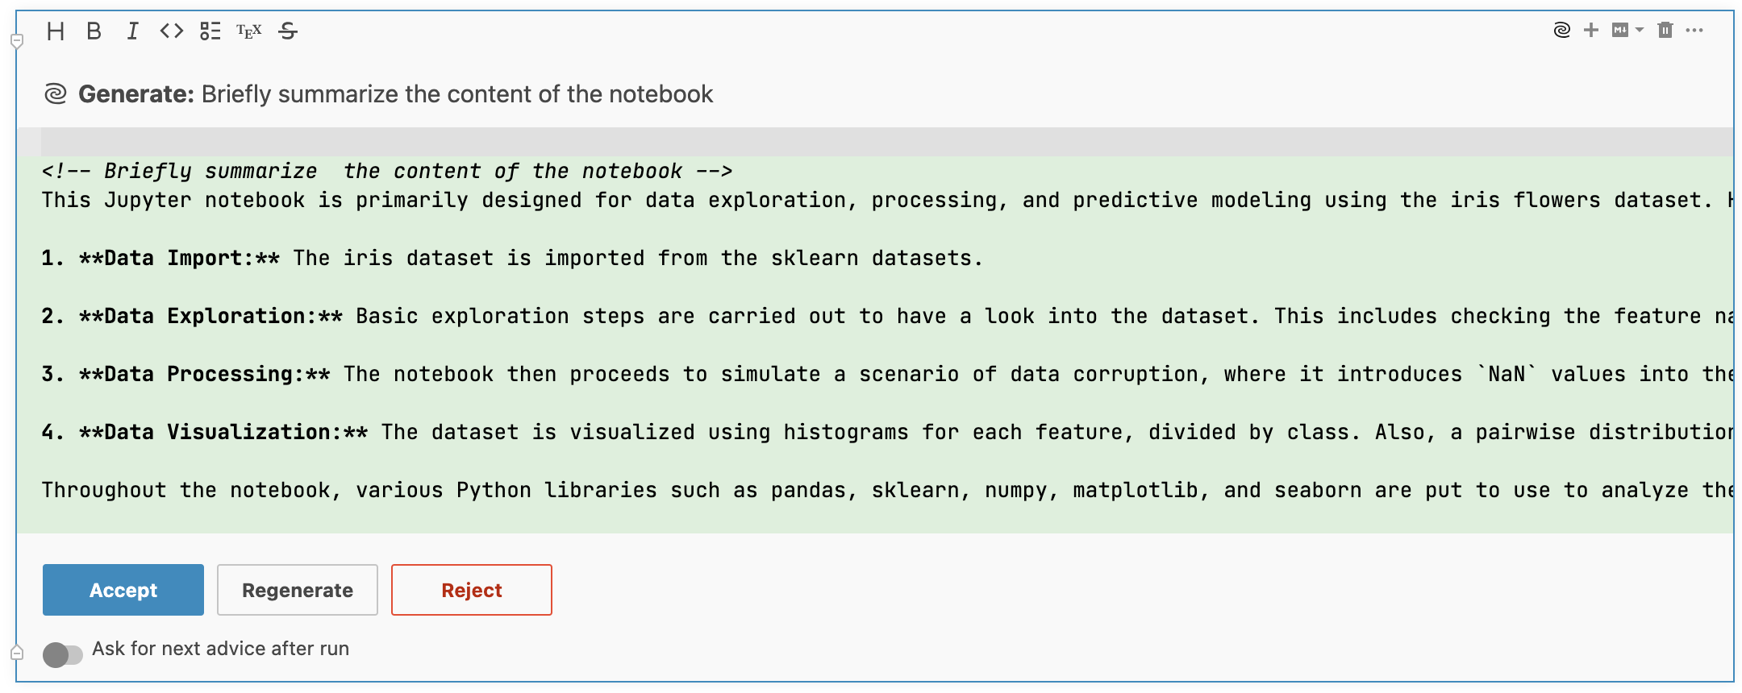This screenshot has height=693, width=1742.
Task: Regenerate the notebook summary
Action: click(x=297, y=589)
